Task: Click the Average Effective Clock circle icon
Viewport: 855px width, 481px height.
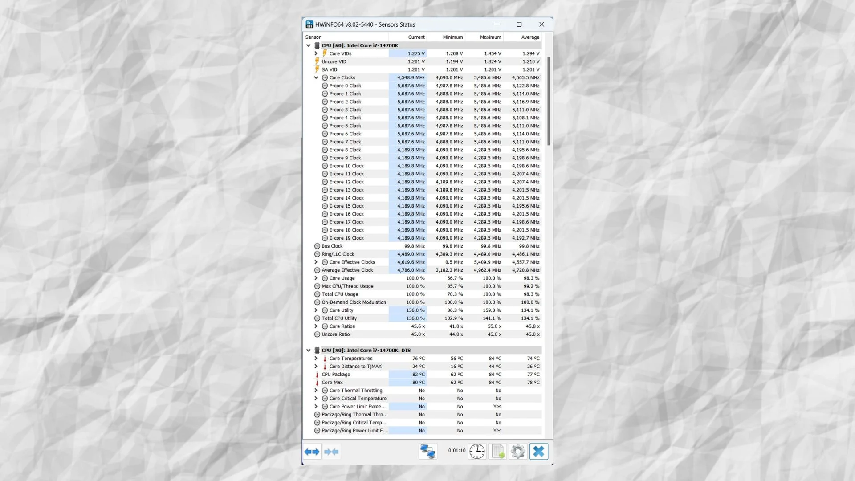Action: (317, 270)
